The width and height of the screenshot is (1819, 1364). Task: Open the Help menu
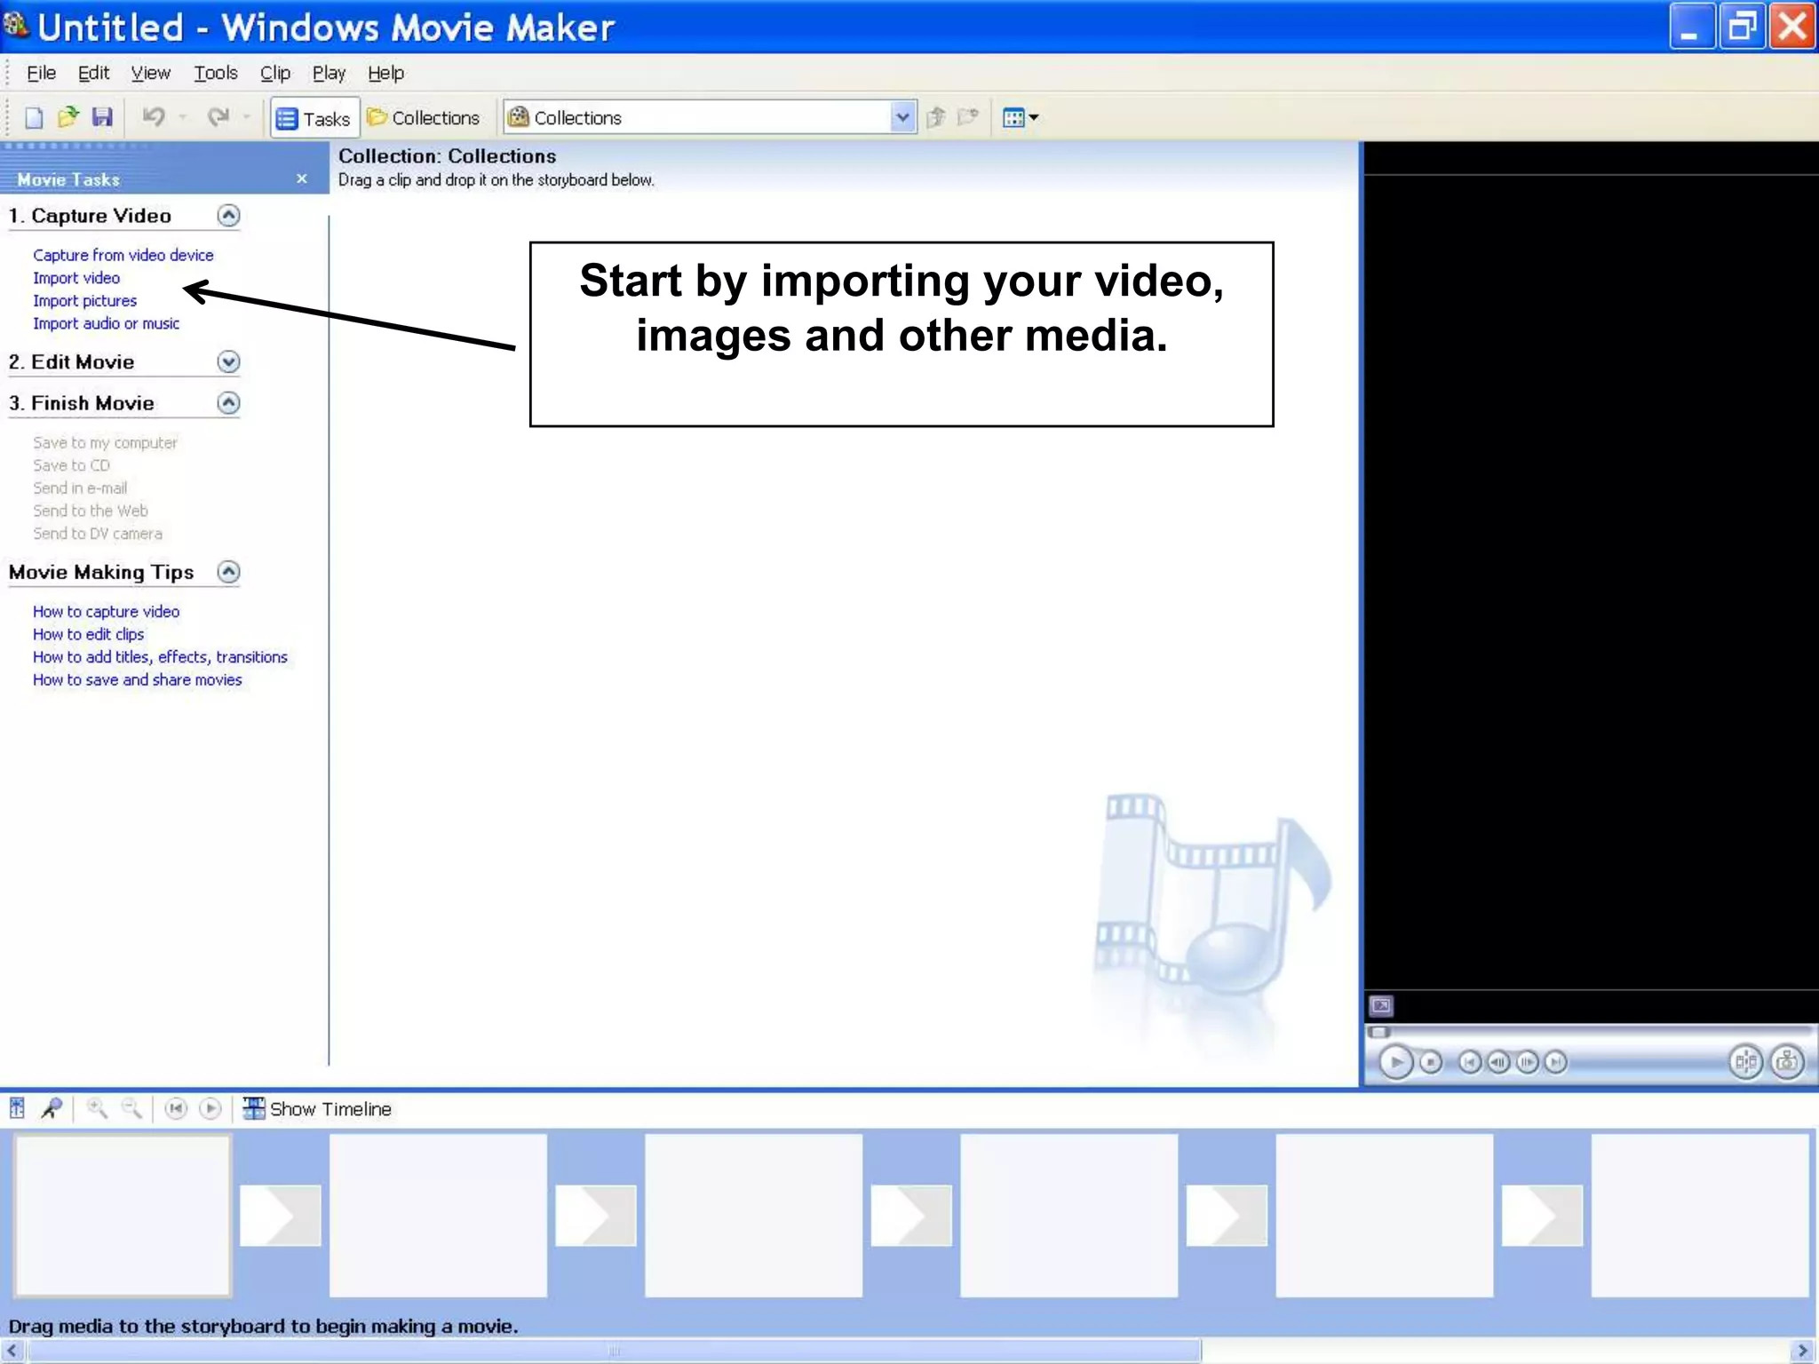coord(385,73)
